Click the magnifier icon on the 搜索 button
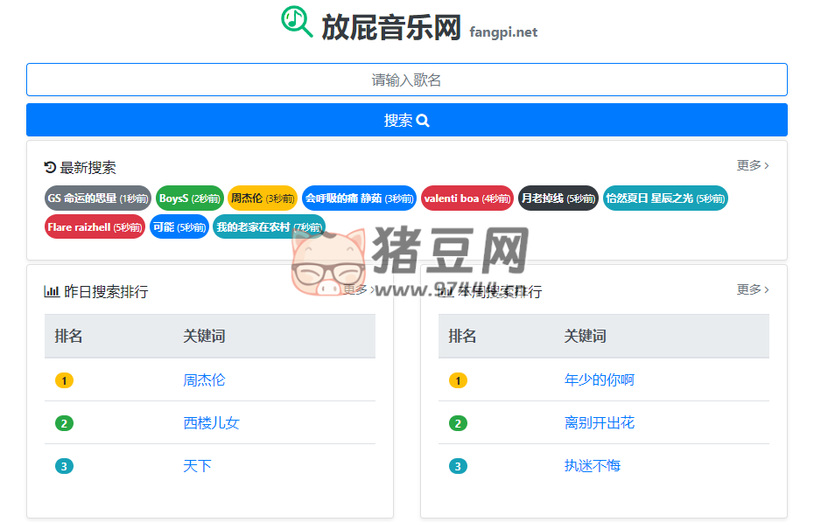 coord(423,120)
